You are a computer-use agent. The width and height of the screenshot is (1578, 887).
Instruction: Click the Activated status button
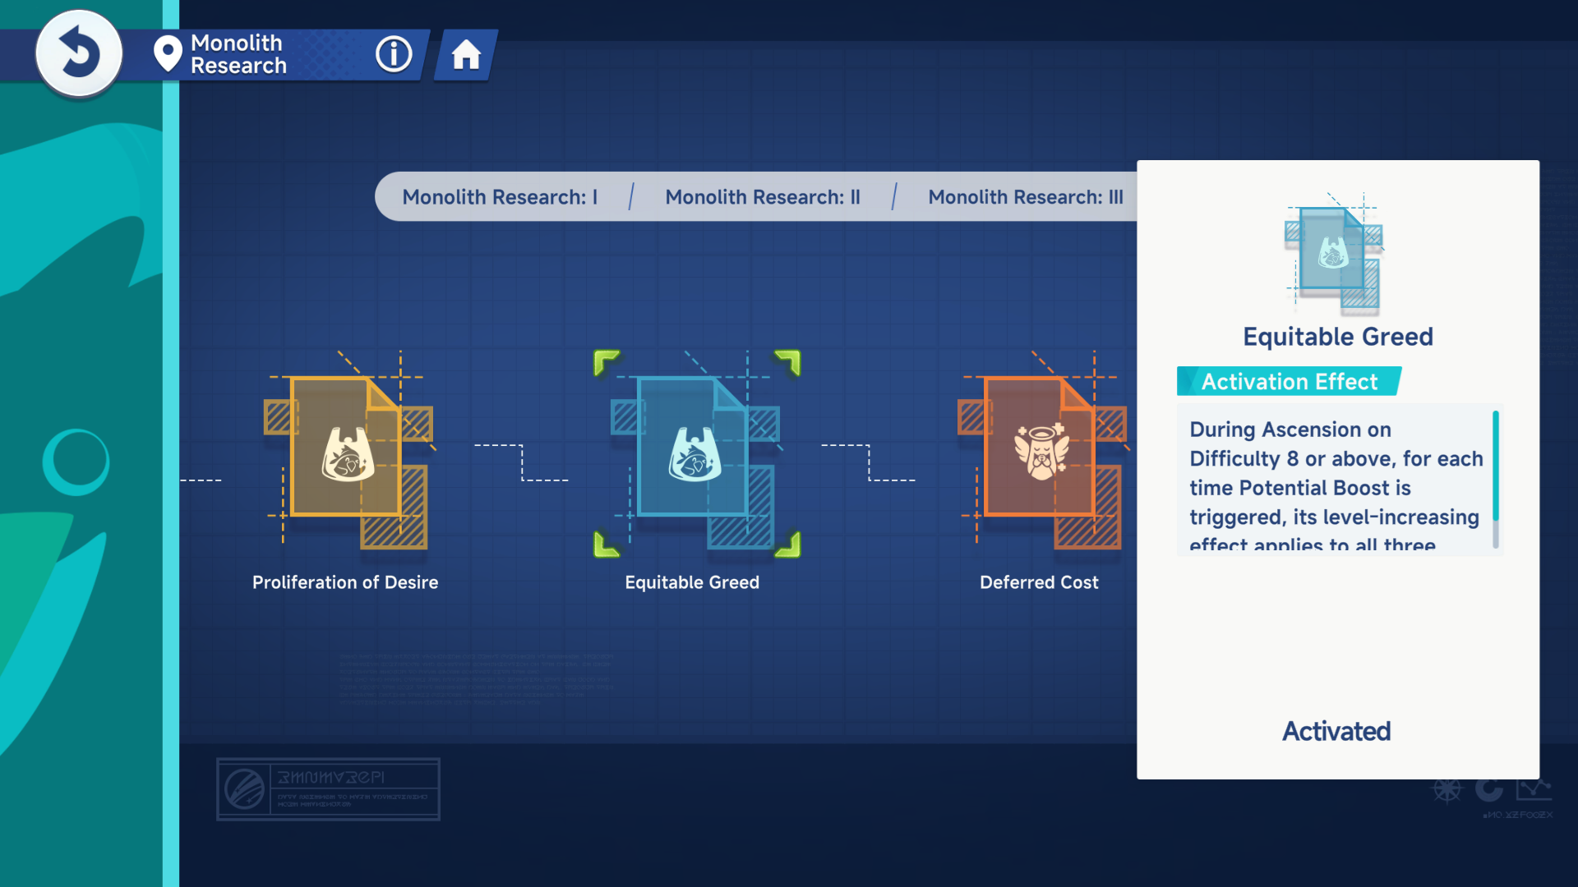1336,731
